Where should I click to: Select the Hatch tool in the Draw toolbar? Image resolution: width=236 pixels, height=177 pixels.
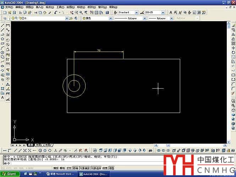click(x=2, y=89)
